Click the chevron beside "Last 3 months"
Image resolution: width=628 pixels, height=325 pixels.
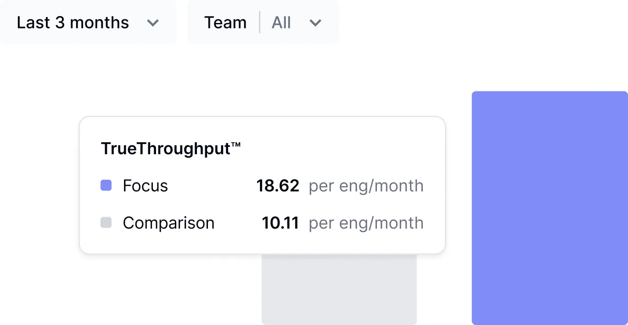152,23
